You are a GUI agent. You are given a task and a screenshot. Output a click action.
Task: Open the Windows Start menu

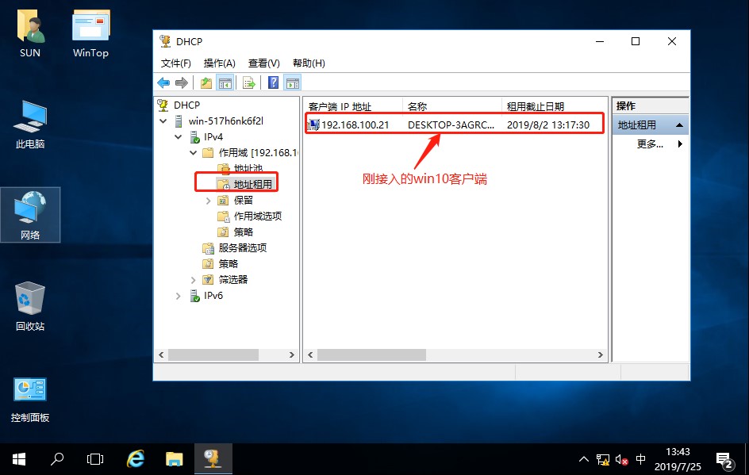19,459
